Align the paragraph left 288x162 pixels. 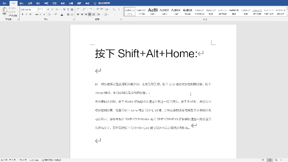click(x=78, y=14)
